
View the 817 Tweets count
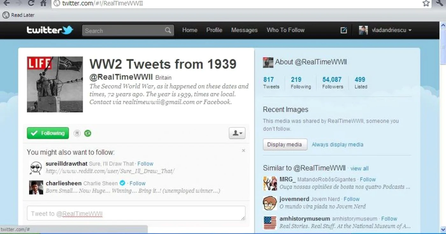point(271,82)
